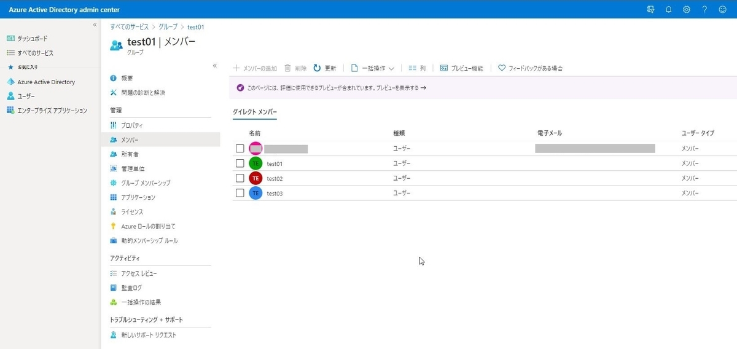This screenshot has width=737, height=349.
Task: Open メンバー in the group menu
Action: [160, 139]
